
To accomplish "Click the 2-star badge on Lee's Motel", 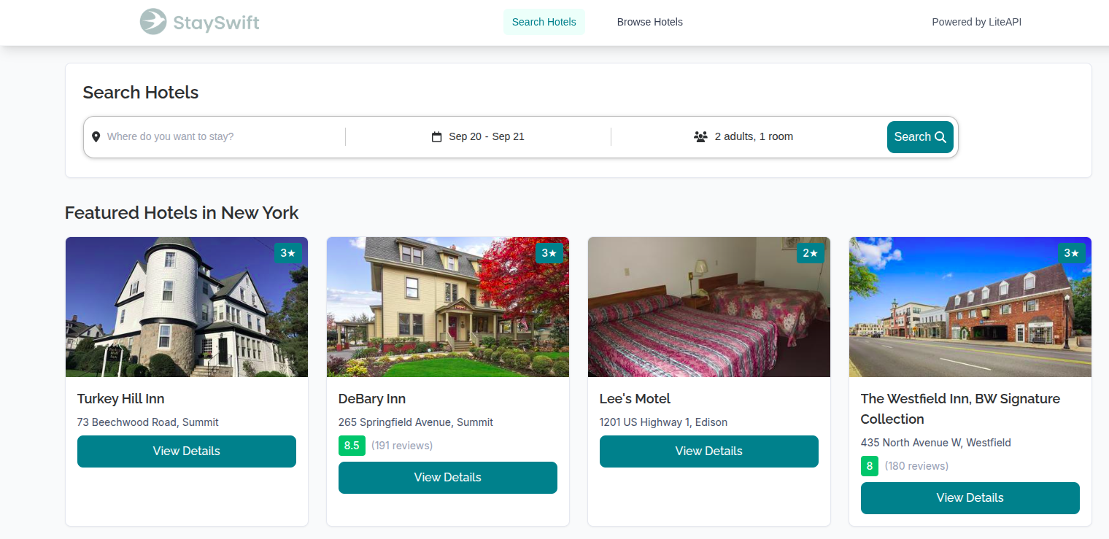I will 811,253.
